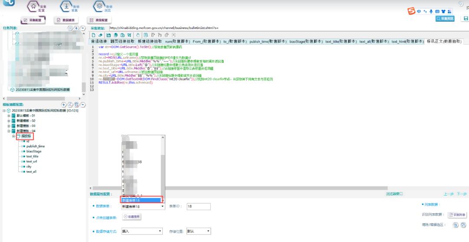Screen dimensions: 469x242
Task: Click the add task plus icon in 任务列表
Action: coord(76,28)
